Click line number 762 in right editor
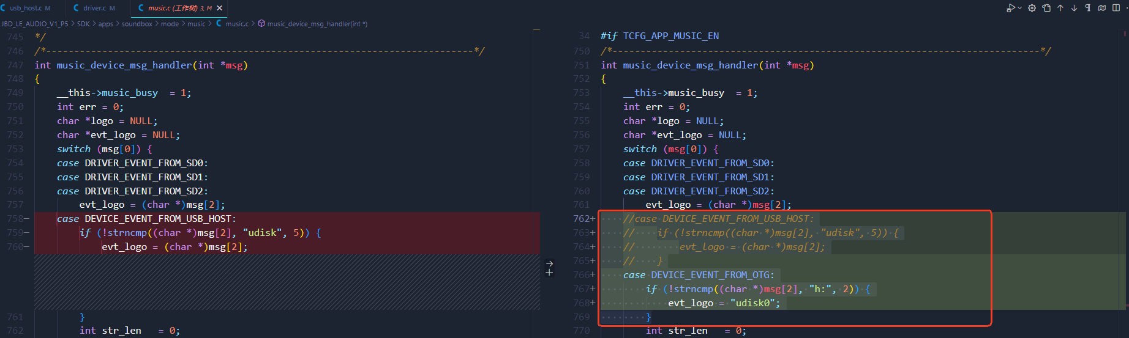Screen dimensions: 1129x338 581,219
